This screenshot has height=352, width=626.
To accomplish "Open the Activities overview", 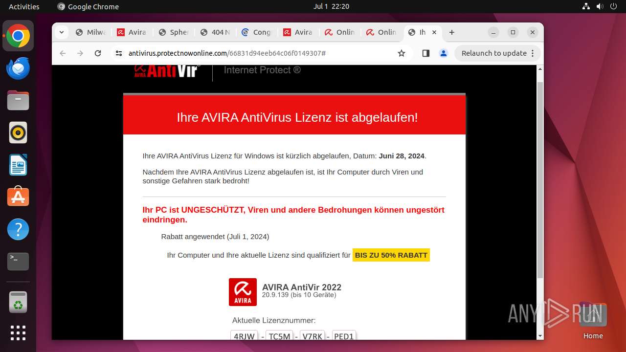I will click(24, 6).
